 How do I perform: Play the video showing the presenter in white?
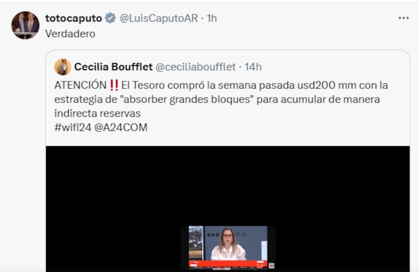[x=228, y=208]
